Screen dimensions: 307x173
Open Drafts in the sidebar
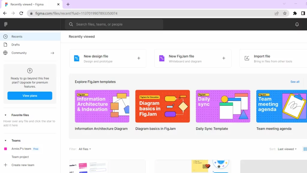[x=30, y=45]
